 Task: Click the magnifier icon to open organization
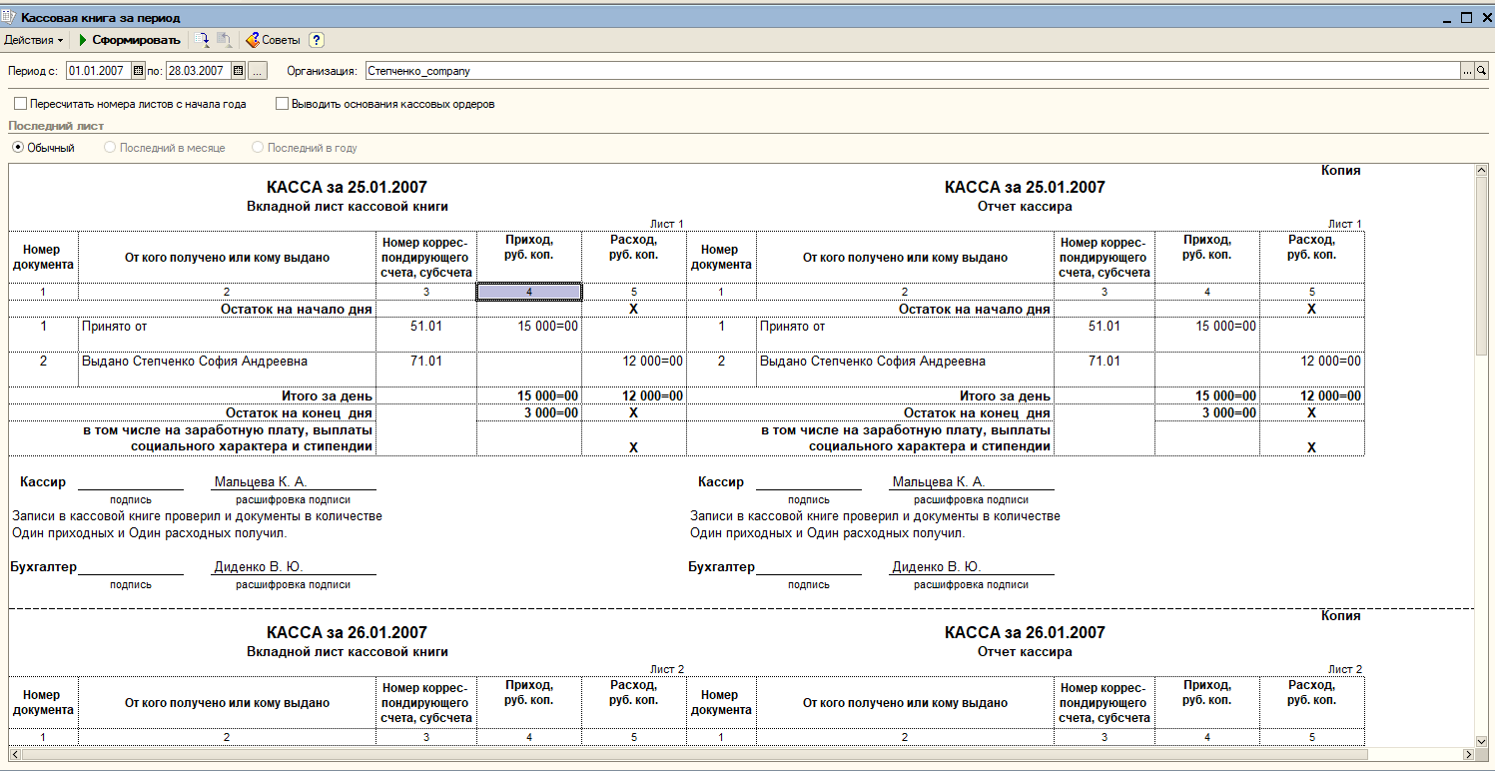click(1482, 71)
